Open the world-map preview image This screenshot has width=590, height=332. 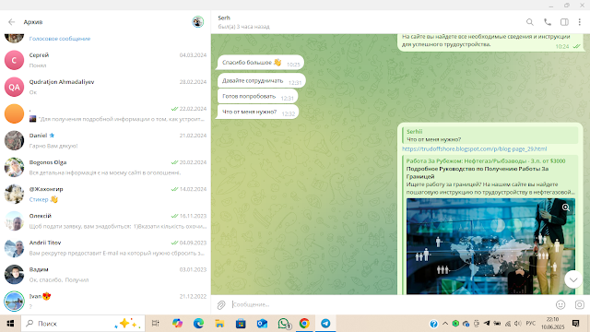[x=490, y=246]
